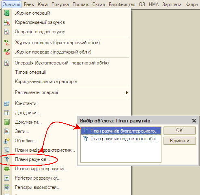Select План рахунків податкового list row
Image resolution: width=200 pixels, height=195 pixels.
tap(121, 139)
